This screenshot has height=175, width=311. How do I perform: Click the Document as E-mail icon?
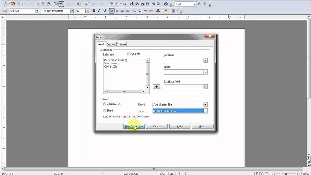24,4
